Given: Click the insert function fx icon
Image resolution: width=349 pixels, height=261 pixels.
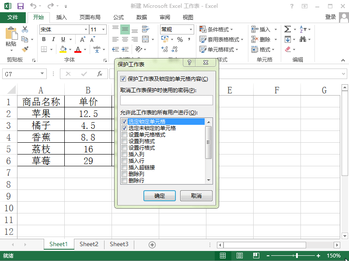Looking at the screenshot, I should click(x=99, y=74).
